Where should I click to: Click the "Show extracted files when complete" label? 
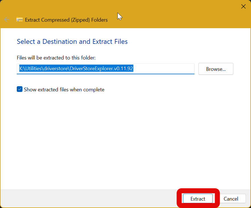64,90
